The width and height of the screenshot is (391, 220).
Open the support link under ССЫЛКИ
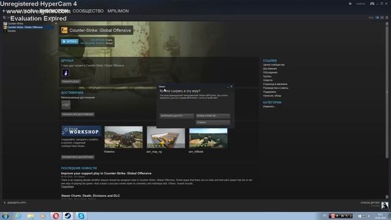[269, 92]
